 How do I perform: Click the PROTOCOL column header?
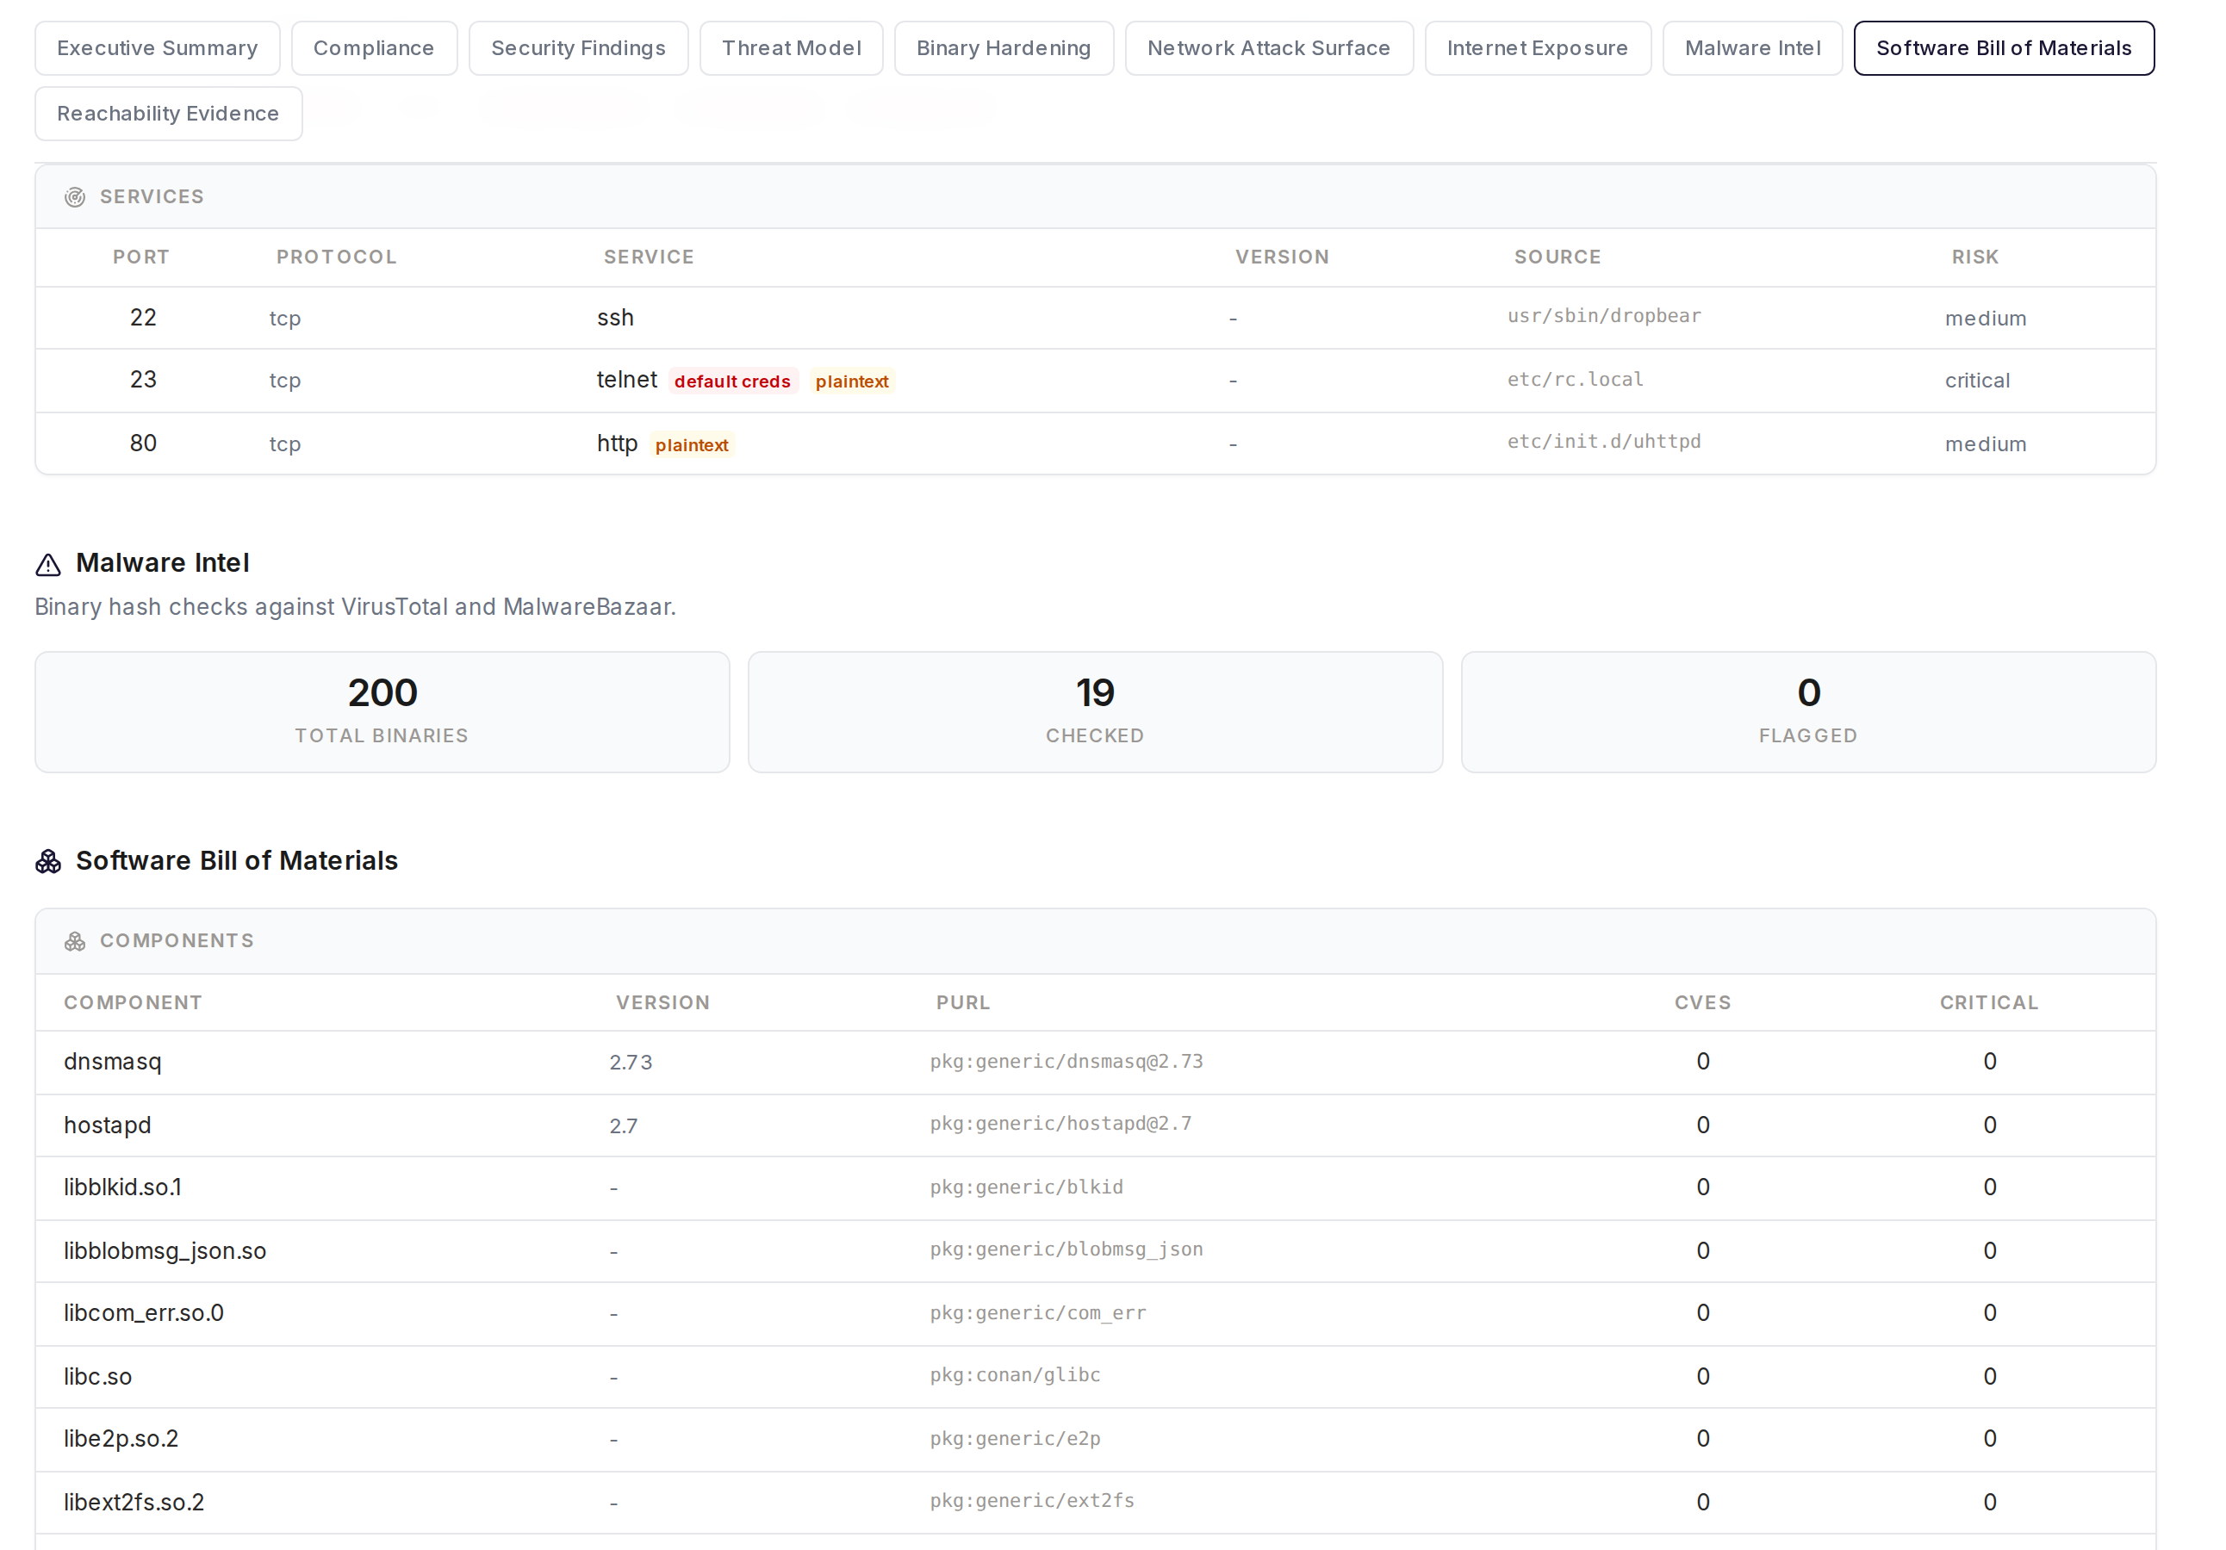pos(337,257)
